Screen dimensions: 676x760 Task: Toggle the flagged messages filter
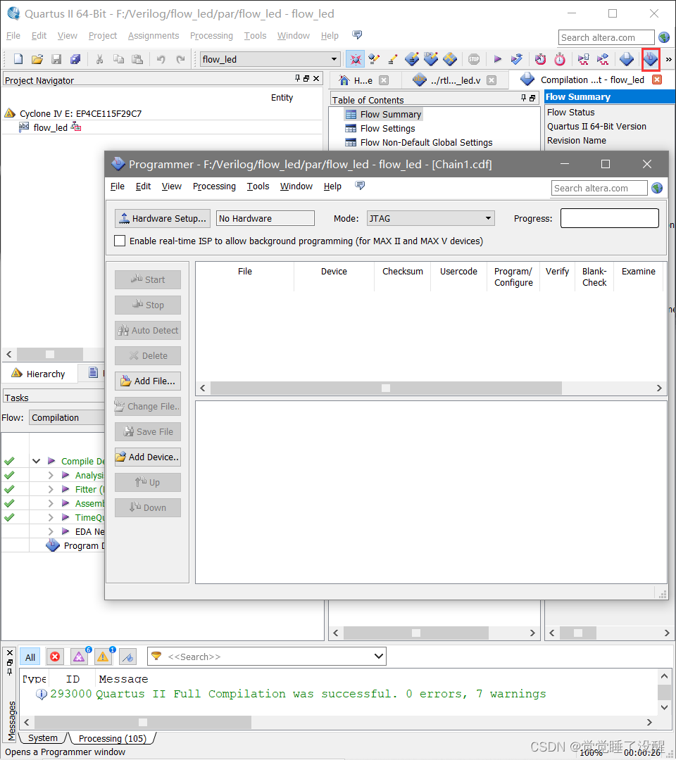(127, 657)
